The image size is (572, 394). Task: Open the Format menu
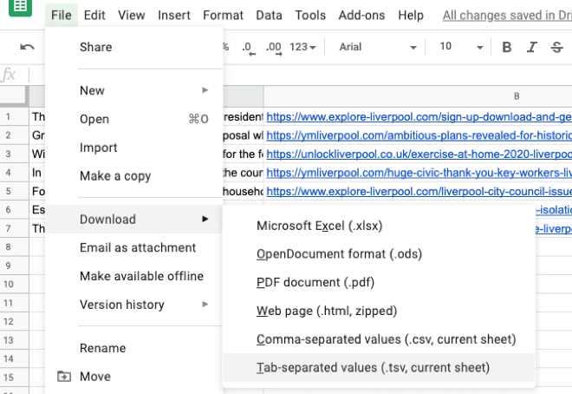click(223, 16)
